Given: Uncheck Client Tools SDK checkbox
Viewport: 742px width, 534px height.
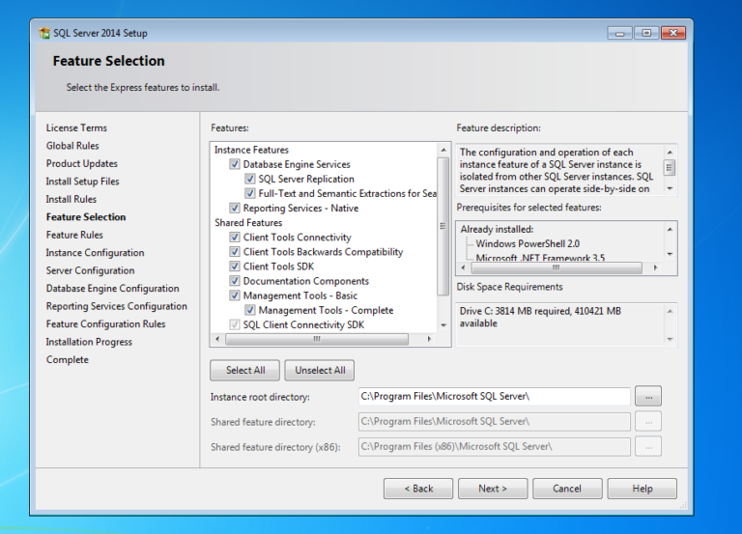Looking at the screenshot, I should point(234,267).
